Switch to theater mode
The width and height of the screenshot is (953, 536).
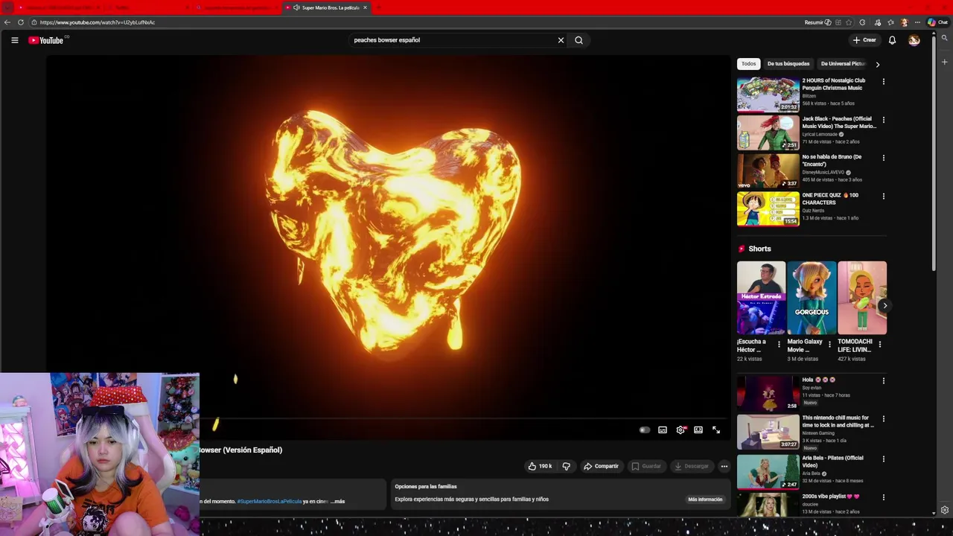pos(698,430)
